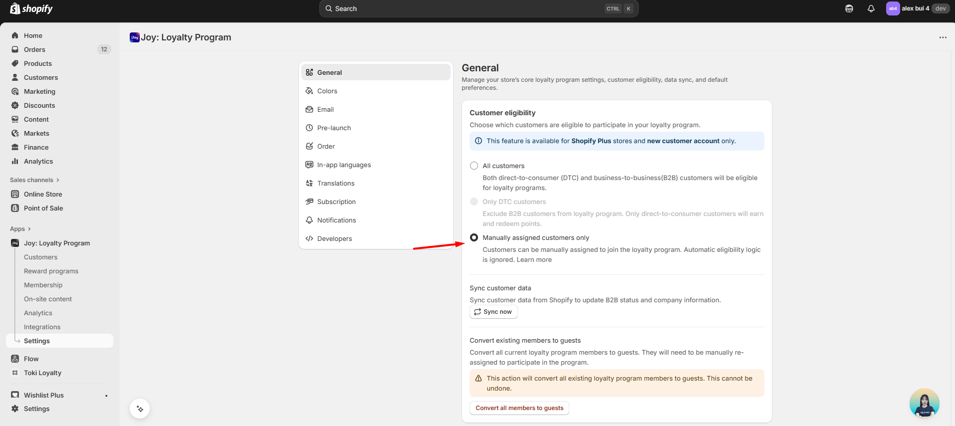Click the Only DTC customers radio
This screenshot has height=426, width=955.
474,202
